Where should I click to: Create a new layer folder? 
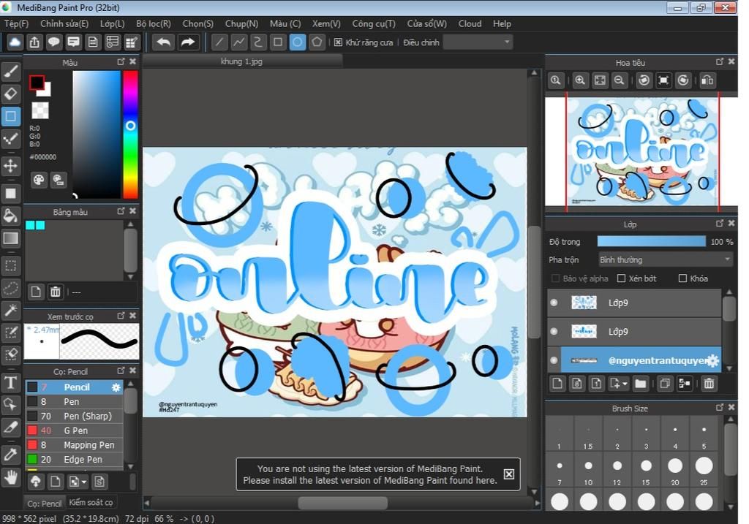click(641, 383)
